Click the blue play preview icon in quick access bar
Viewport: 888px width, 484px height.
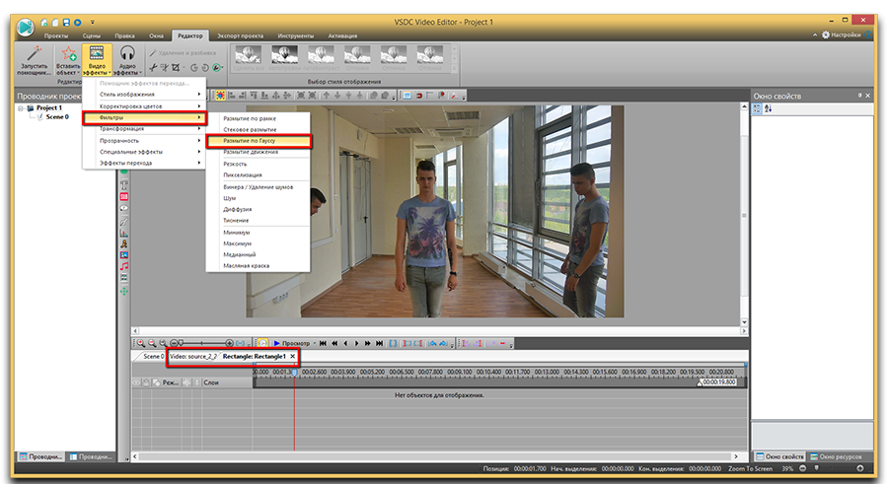click(x=78, y=23)
